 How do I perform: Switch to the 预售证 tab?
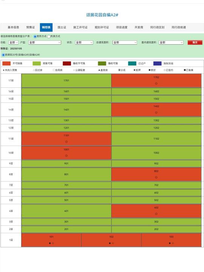coord(31,27)
